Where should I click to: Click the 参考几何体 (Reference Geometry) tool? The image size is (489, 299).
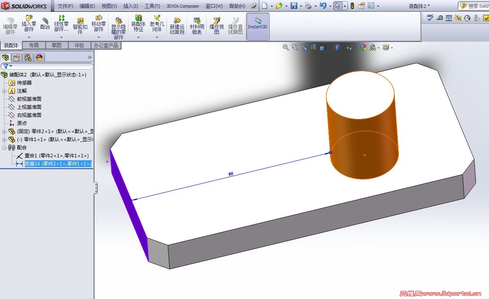coord(157,23)
